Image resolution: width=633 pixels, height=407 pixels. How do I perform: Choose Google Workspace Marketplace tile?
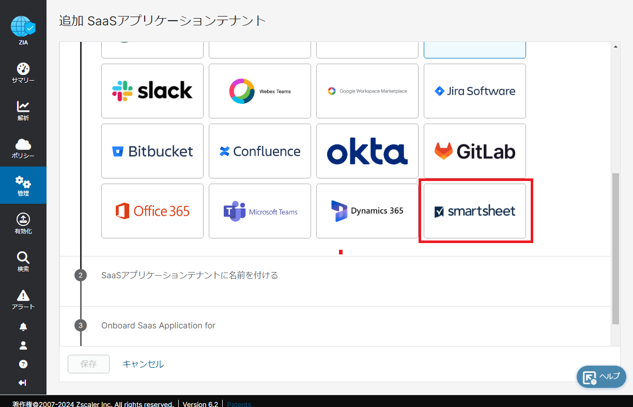pyautogui.click(x=367, y=91)
